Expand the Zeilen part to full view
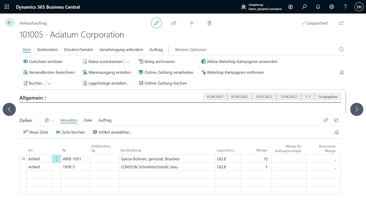 336,120
